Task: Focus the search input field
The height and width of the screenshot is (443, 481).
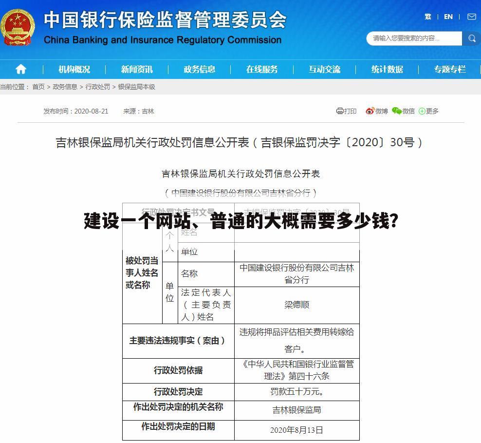Action: pos(414,39)
